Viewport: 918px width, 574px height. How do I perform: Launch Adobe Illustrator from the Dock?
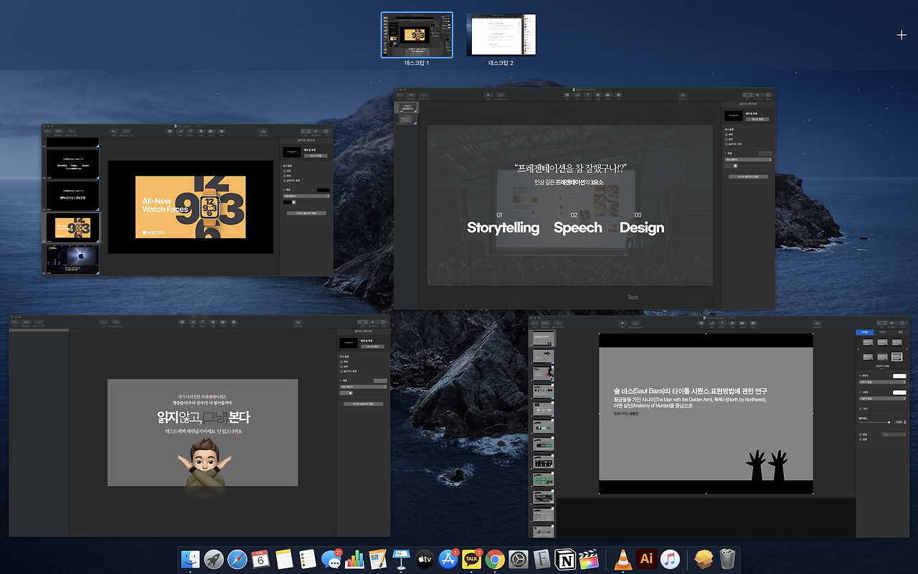click(x=646, y=560)
